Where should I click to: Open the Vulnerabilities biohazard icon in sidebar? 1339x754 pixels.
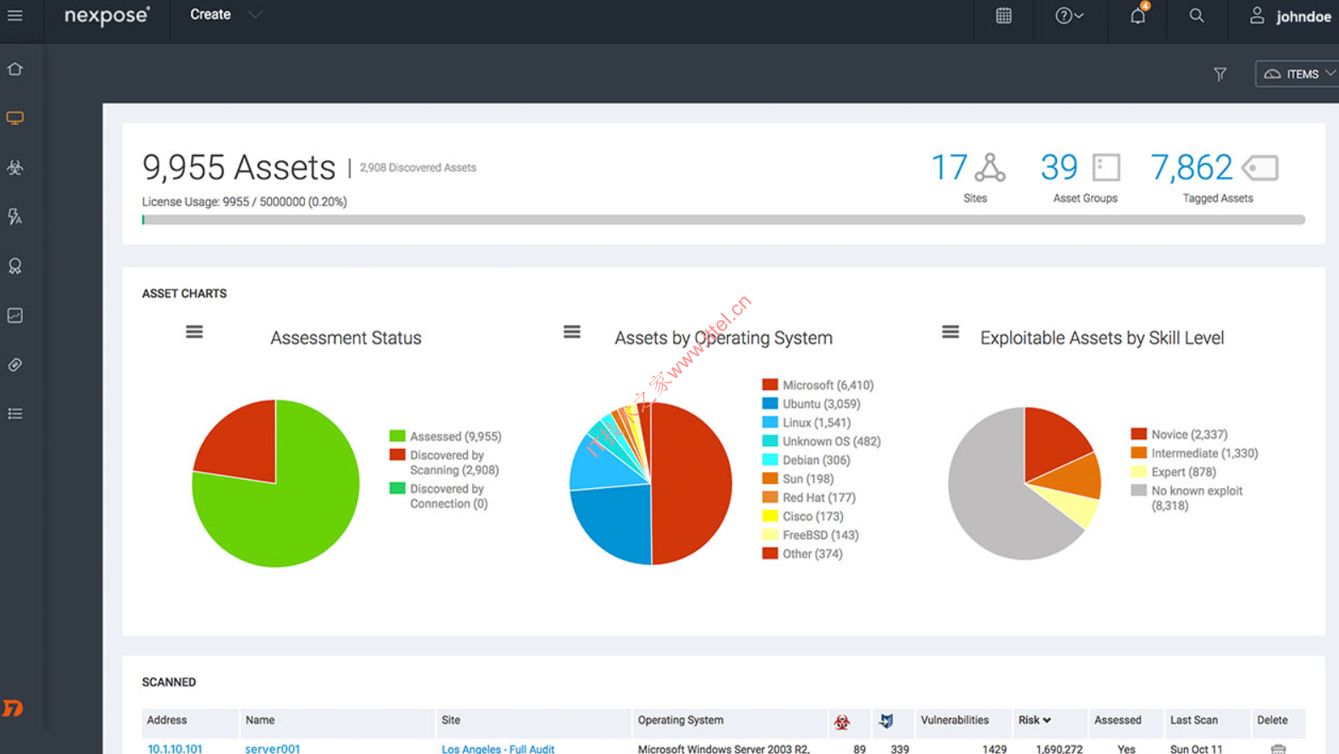[15, 168]
